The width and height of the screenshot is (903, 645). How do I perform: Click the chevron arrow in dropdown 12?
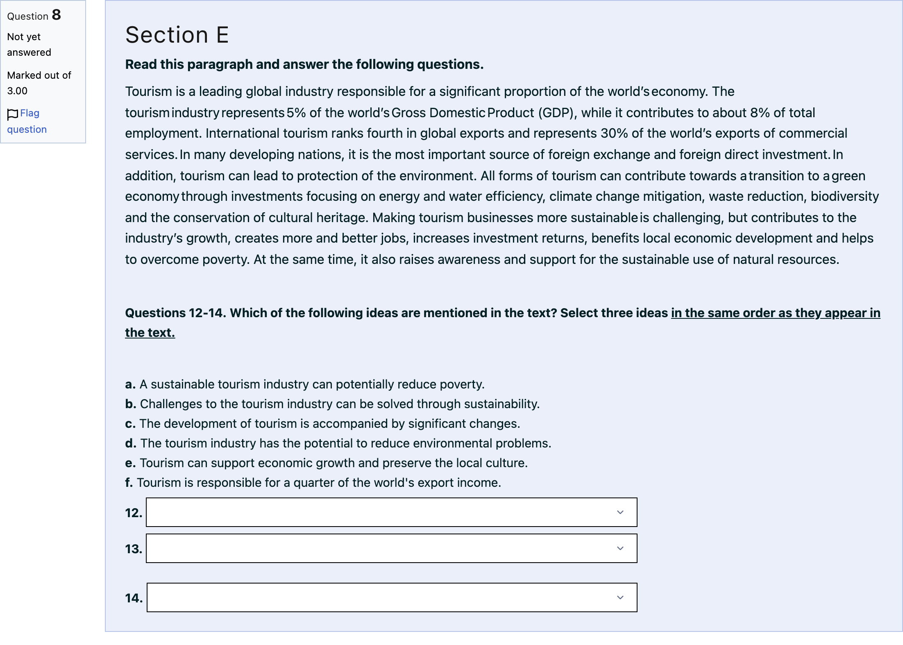point(620,512)
